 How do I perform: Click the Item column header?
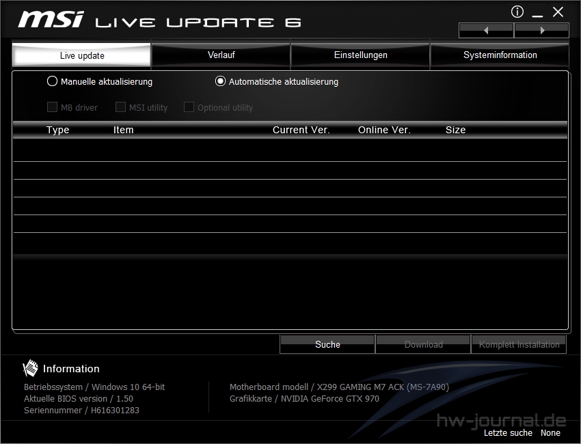pos(124,130)
